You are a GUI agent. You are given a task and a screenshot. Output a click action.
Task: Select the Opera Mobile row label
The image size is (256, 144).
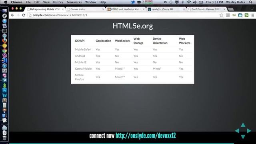(x=83, y=68)
